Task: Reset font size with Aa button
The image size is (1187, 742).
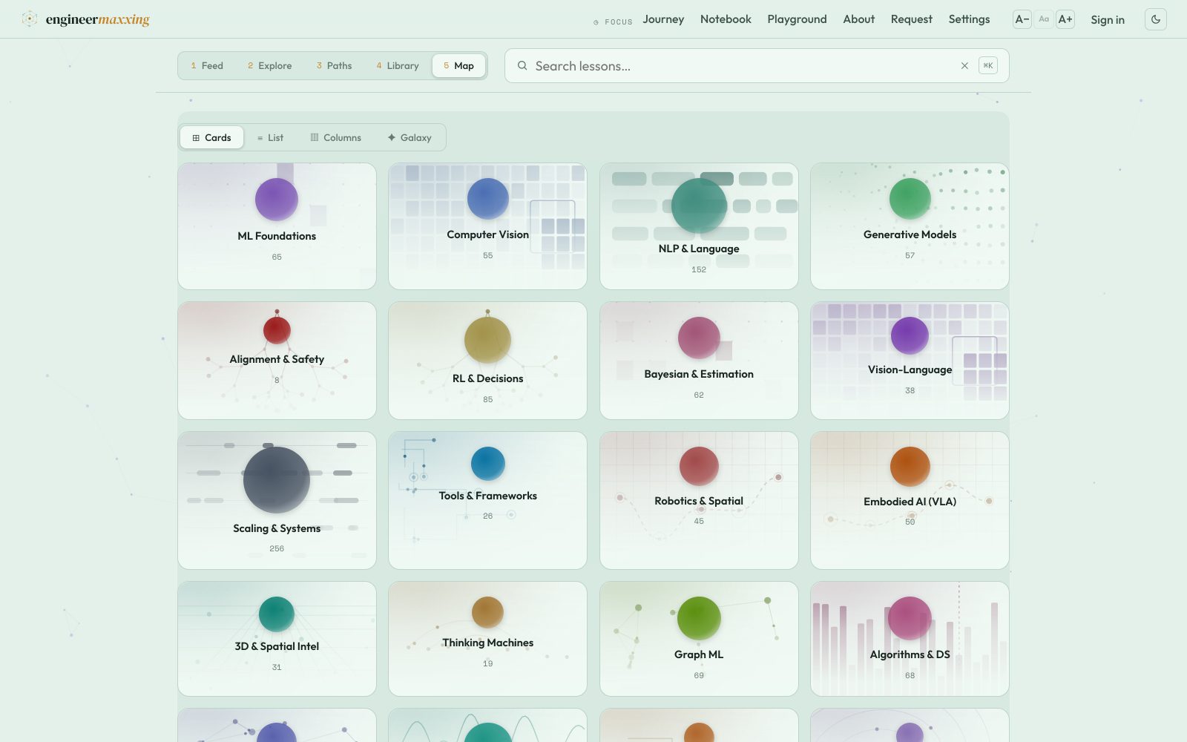Action: 1044,19
